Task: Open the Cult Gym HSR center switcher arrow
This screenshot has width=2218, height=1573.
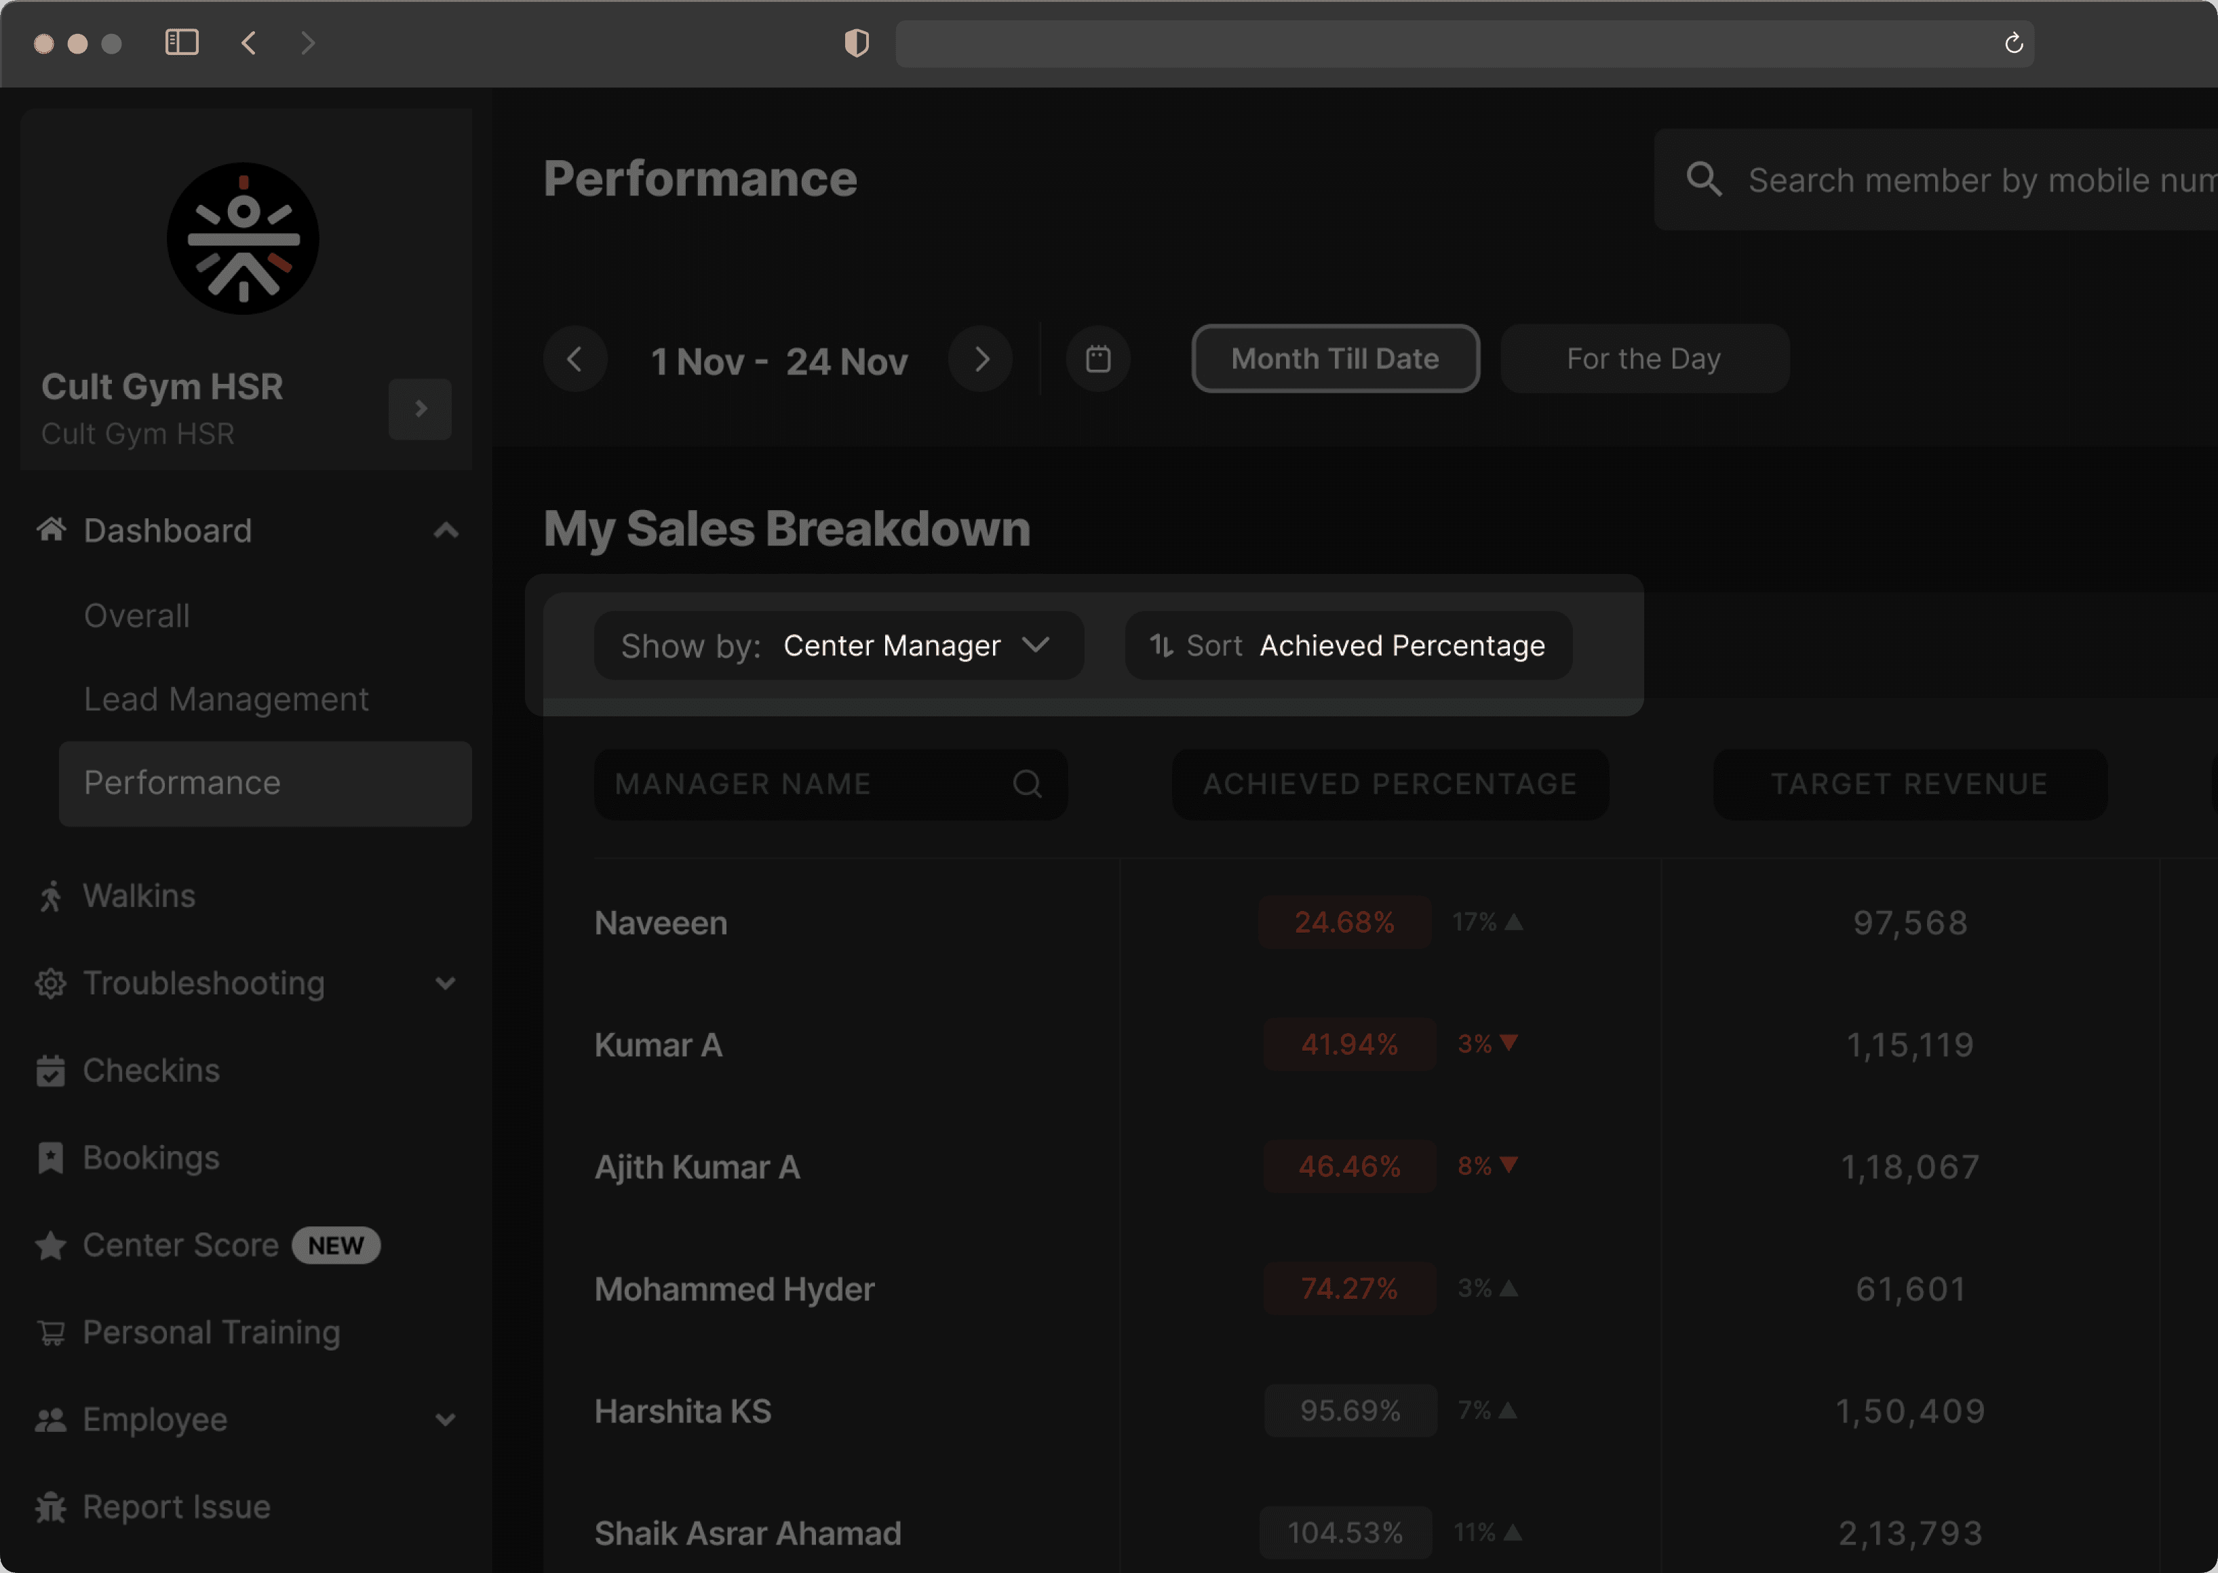Action: click(x=421, y=409)
